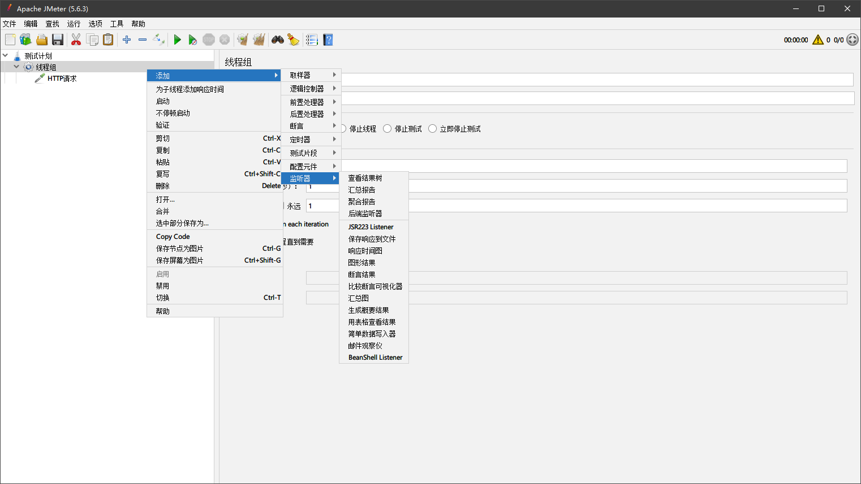Click the Paste clipboard icon

[108, 40]
